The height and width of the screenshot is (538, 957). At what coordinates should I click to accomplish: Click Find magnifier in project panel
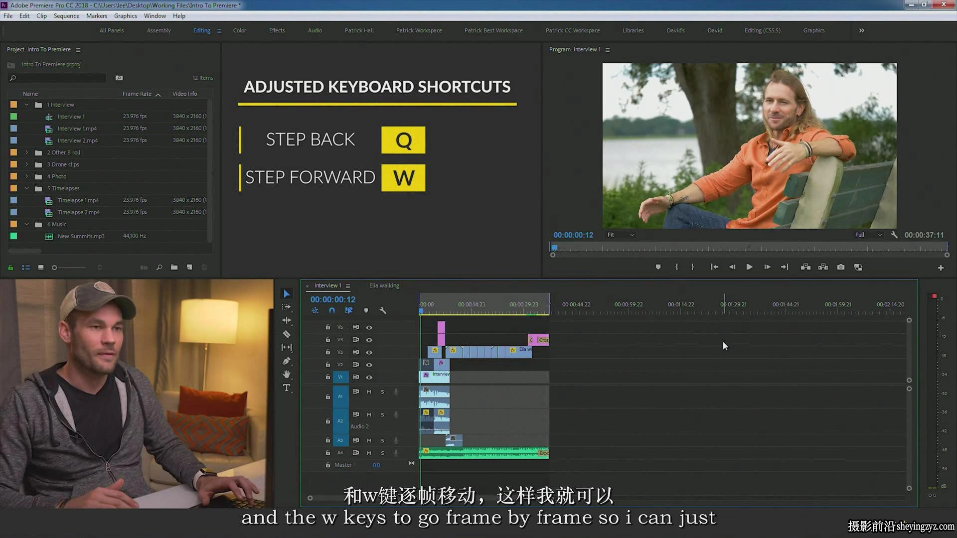pyautogui.click(x=159, y=268)
